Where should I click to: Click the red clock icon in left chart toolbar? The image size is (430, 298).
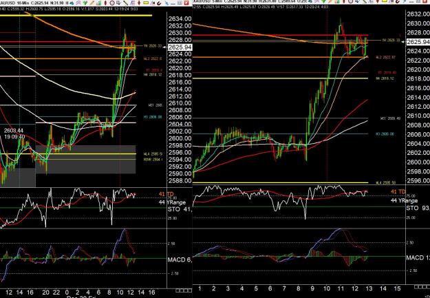112,3
